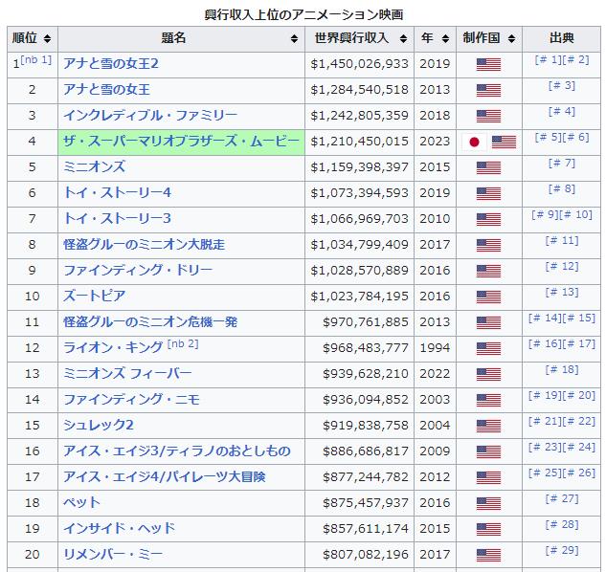This screenshot has width=606, height=572.
Task: Click the US flag in シュレック2 row
Action: [488, 426]
